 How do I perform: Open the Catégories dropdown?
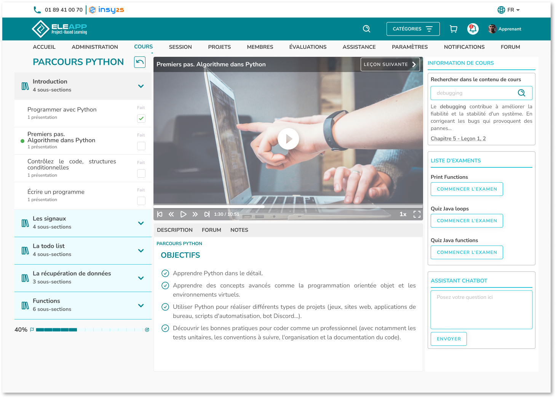[413, 29]
